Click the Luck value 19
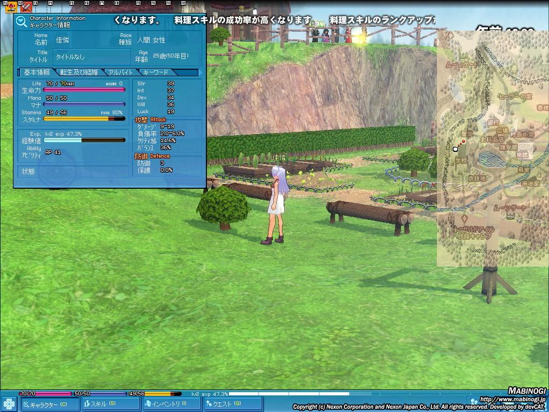Screen dimensions: 549x412 tap(170, 112)
